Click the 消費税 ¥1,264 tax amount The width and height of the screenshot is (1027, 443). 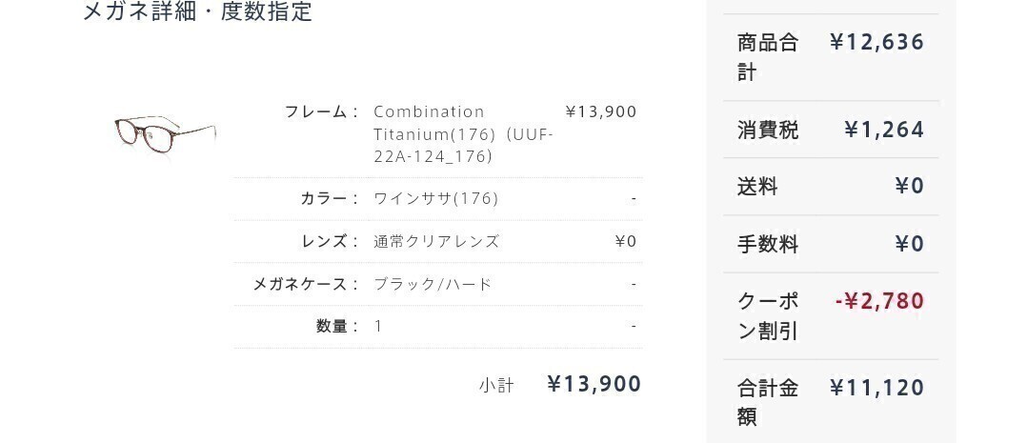point(884,130)
